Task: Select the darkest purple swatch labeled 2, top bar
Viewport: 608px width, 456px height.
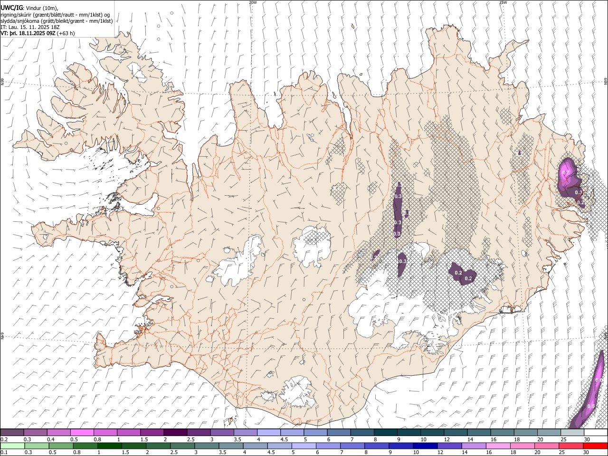Action: point(175,432)
